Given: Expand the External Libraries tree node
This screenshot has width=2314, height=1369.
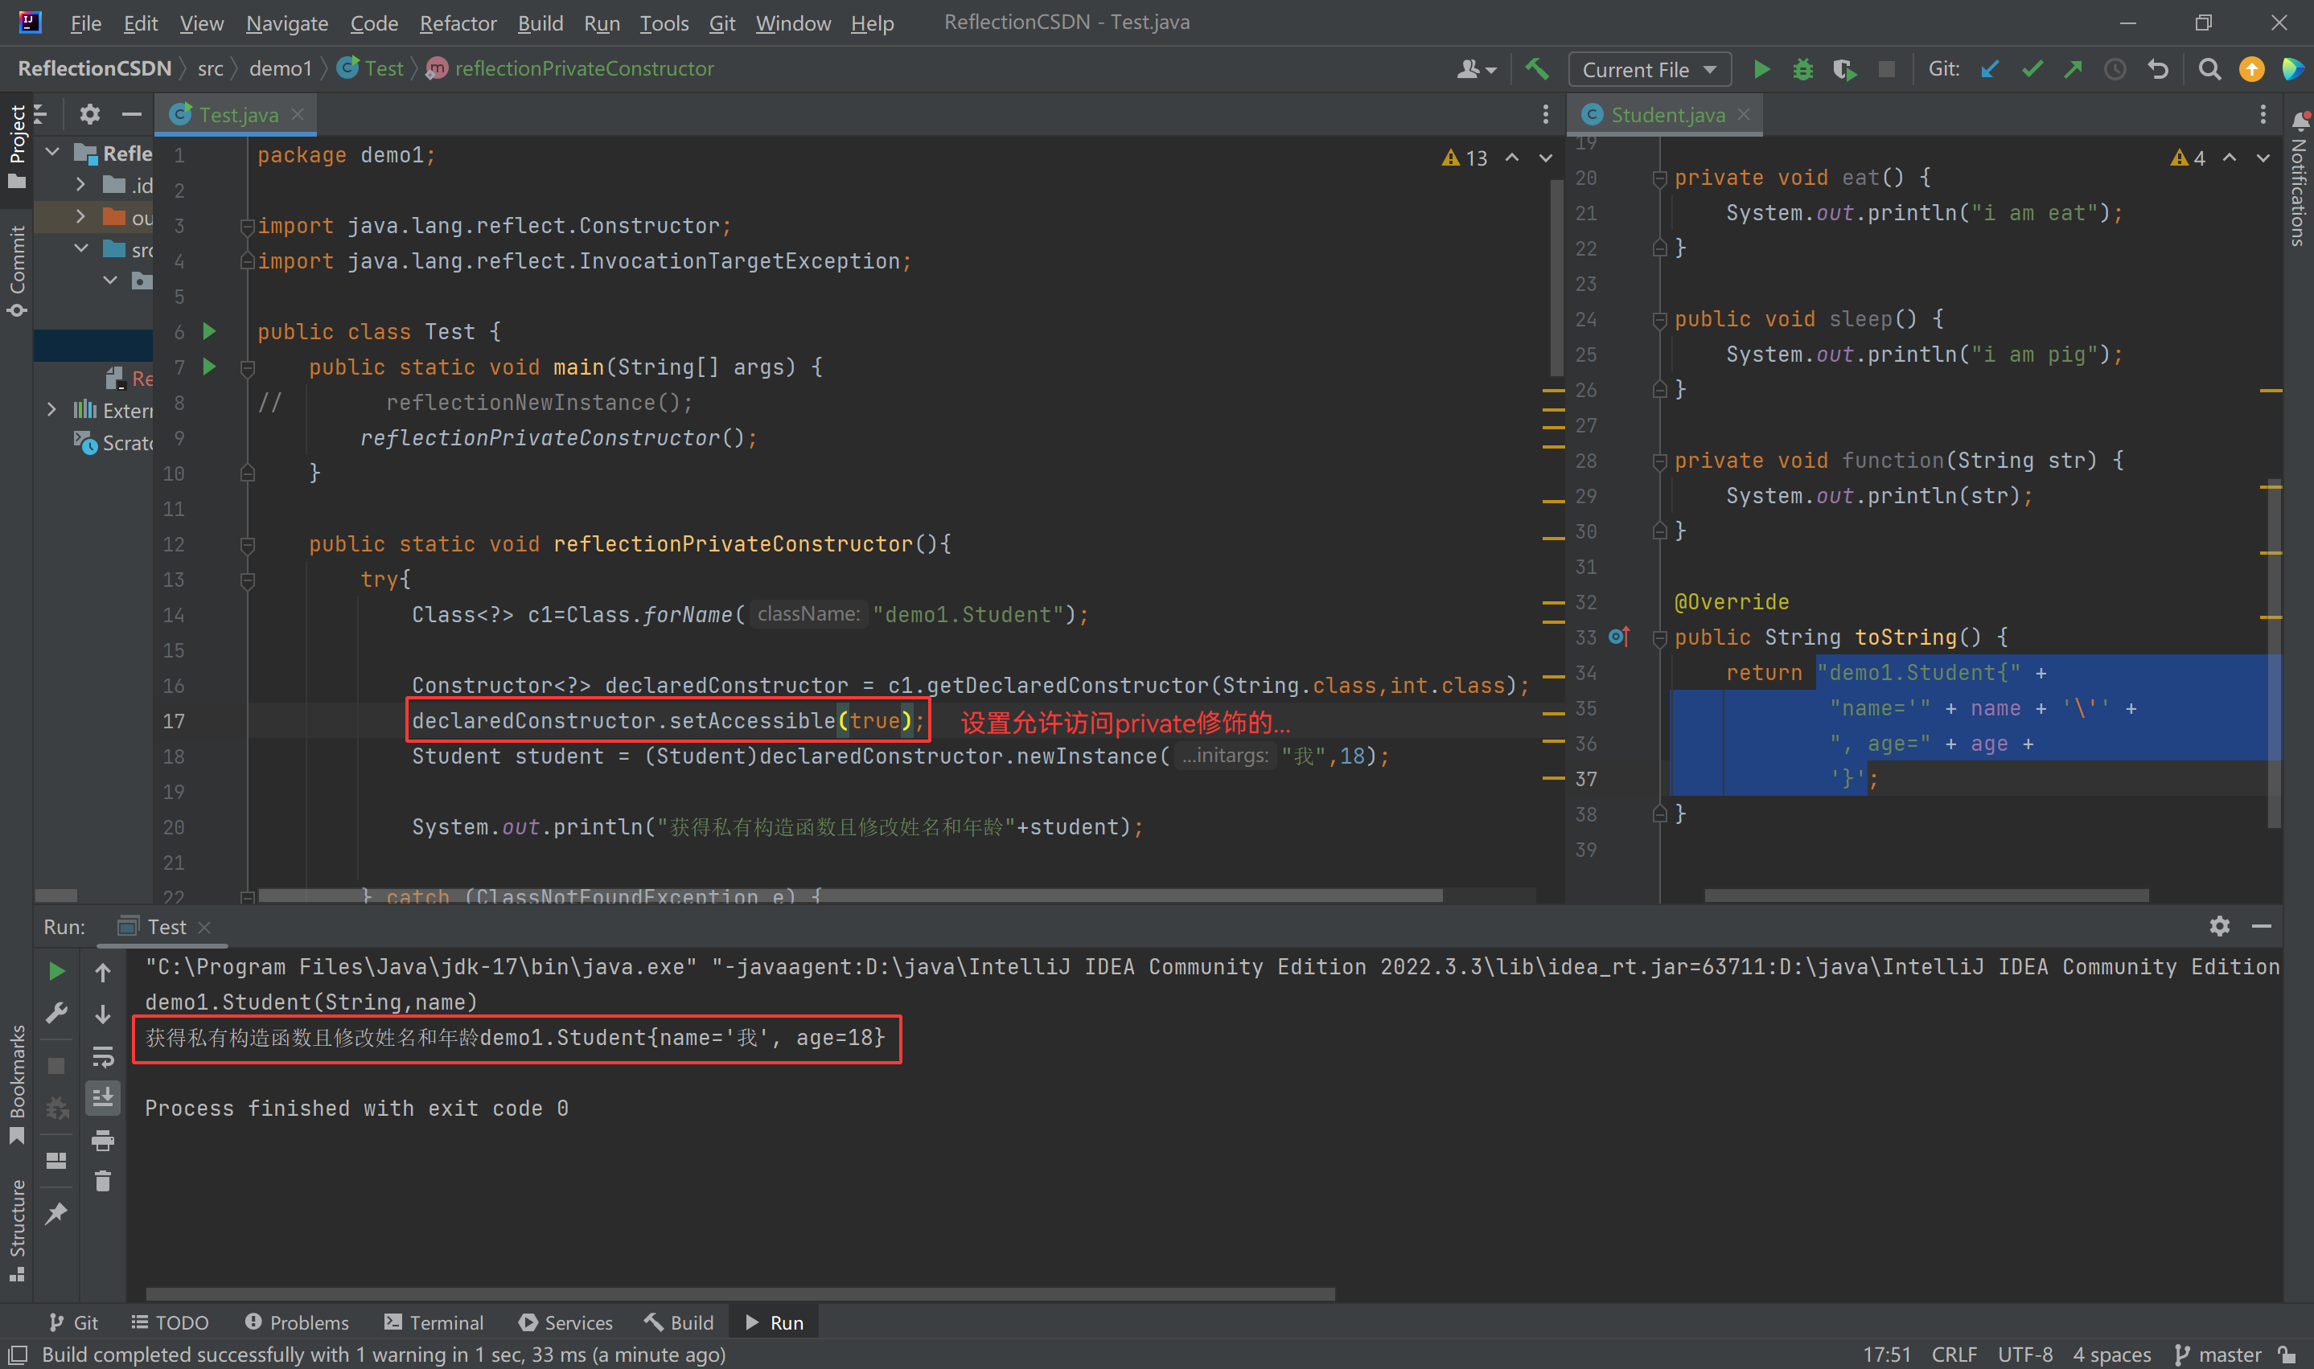Looking at the screenshot, I should [51, 410].
